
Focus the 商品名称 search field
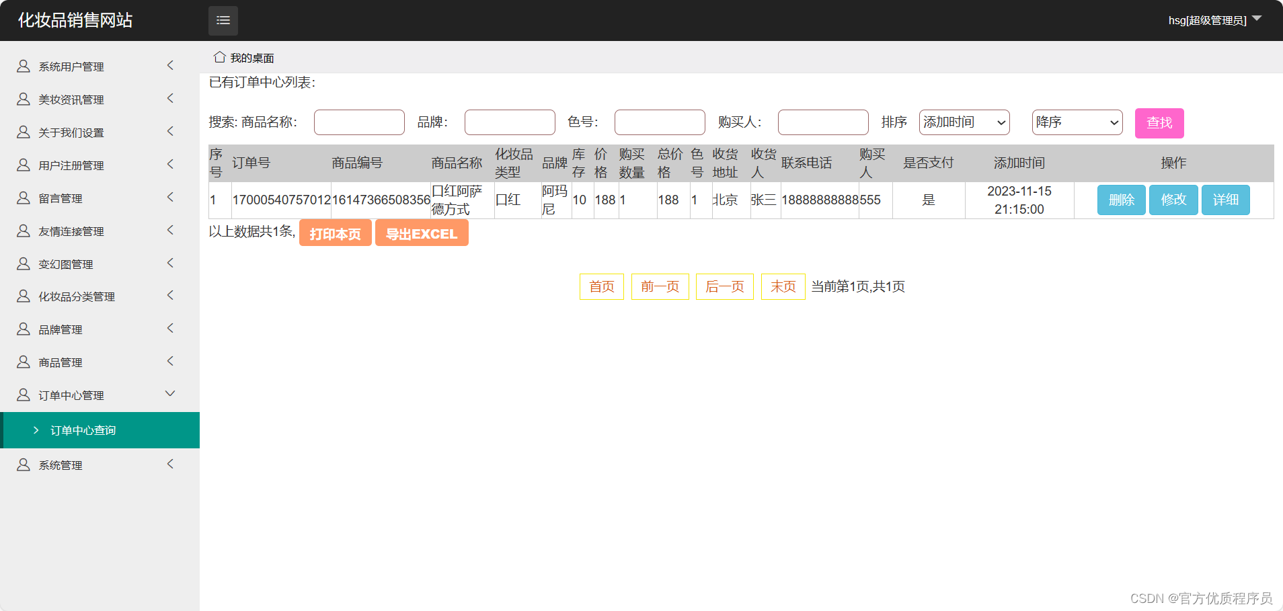[x=359, y=122]
